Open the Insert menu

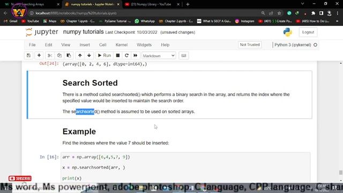click(85, 45)
